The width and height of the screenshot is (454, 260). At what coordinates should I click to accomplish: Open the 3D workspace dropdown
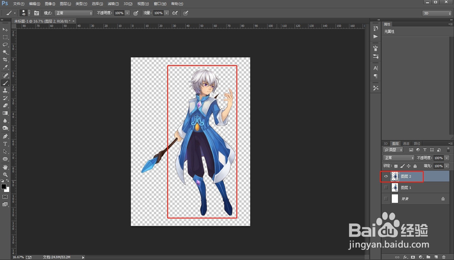point(437,13)
